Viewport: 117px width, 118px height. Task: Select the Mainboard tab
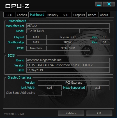(37, 15)
